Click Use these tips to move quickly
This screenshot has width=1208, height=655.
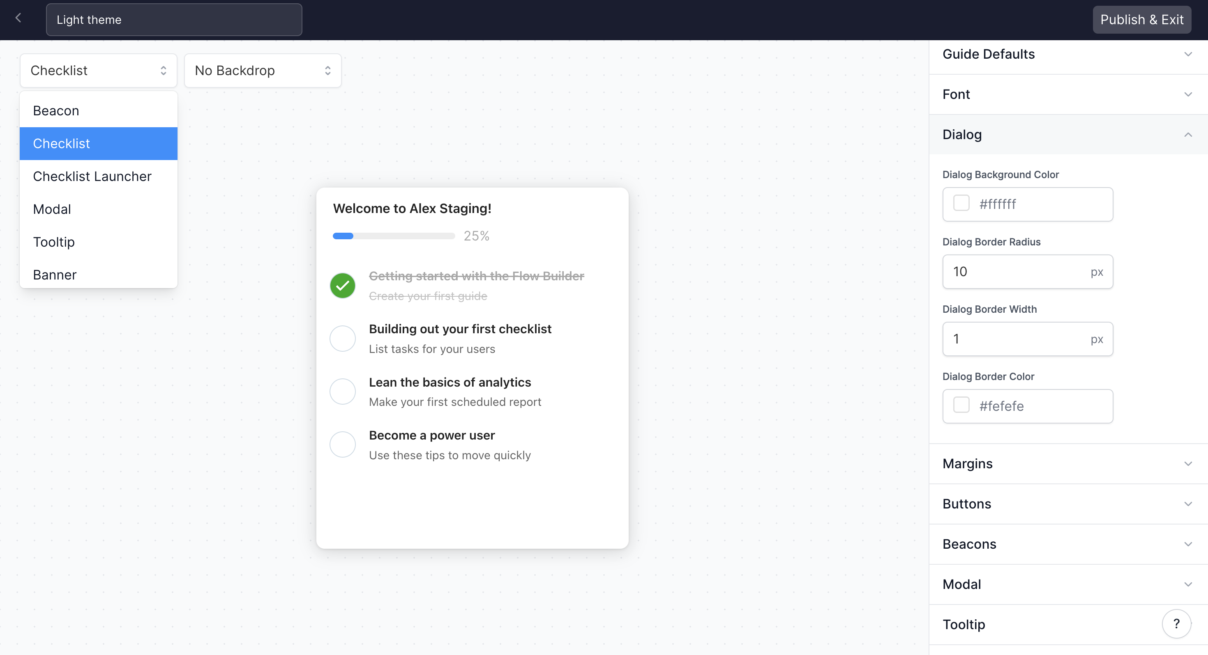tap(450, 456)
